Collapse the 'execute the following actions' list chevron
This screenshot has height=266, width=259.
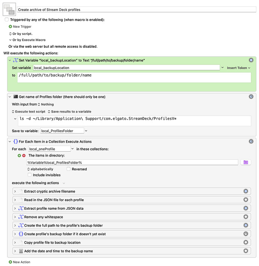(x=64, y=183)
